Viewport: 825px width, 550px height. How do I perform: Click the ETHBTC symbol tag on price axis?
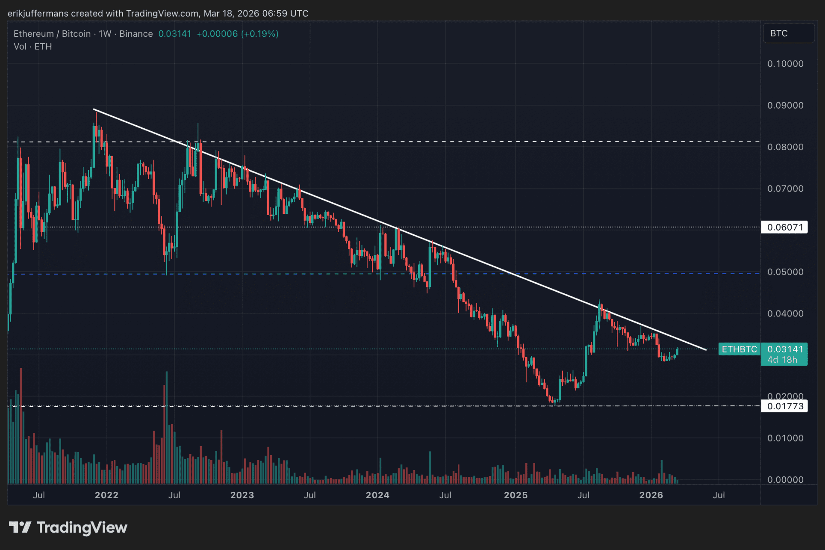click(x=739, y=349)
